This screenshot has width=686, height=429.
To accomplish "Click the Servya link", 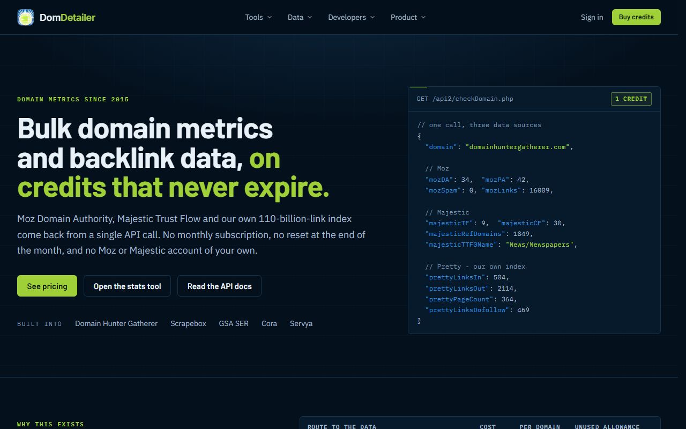I will [301, 323].
